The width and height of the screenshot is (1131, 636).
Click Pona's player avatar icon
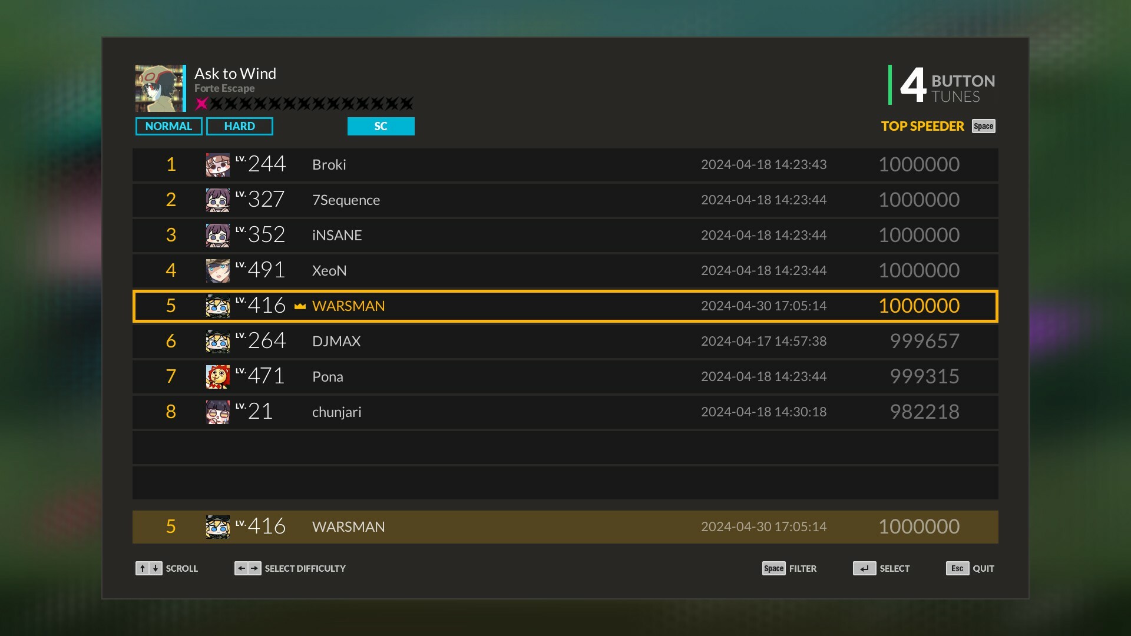point(218,376)
